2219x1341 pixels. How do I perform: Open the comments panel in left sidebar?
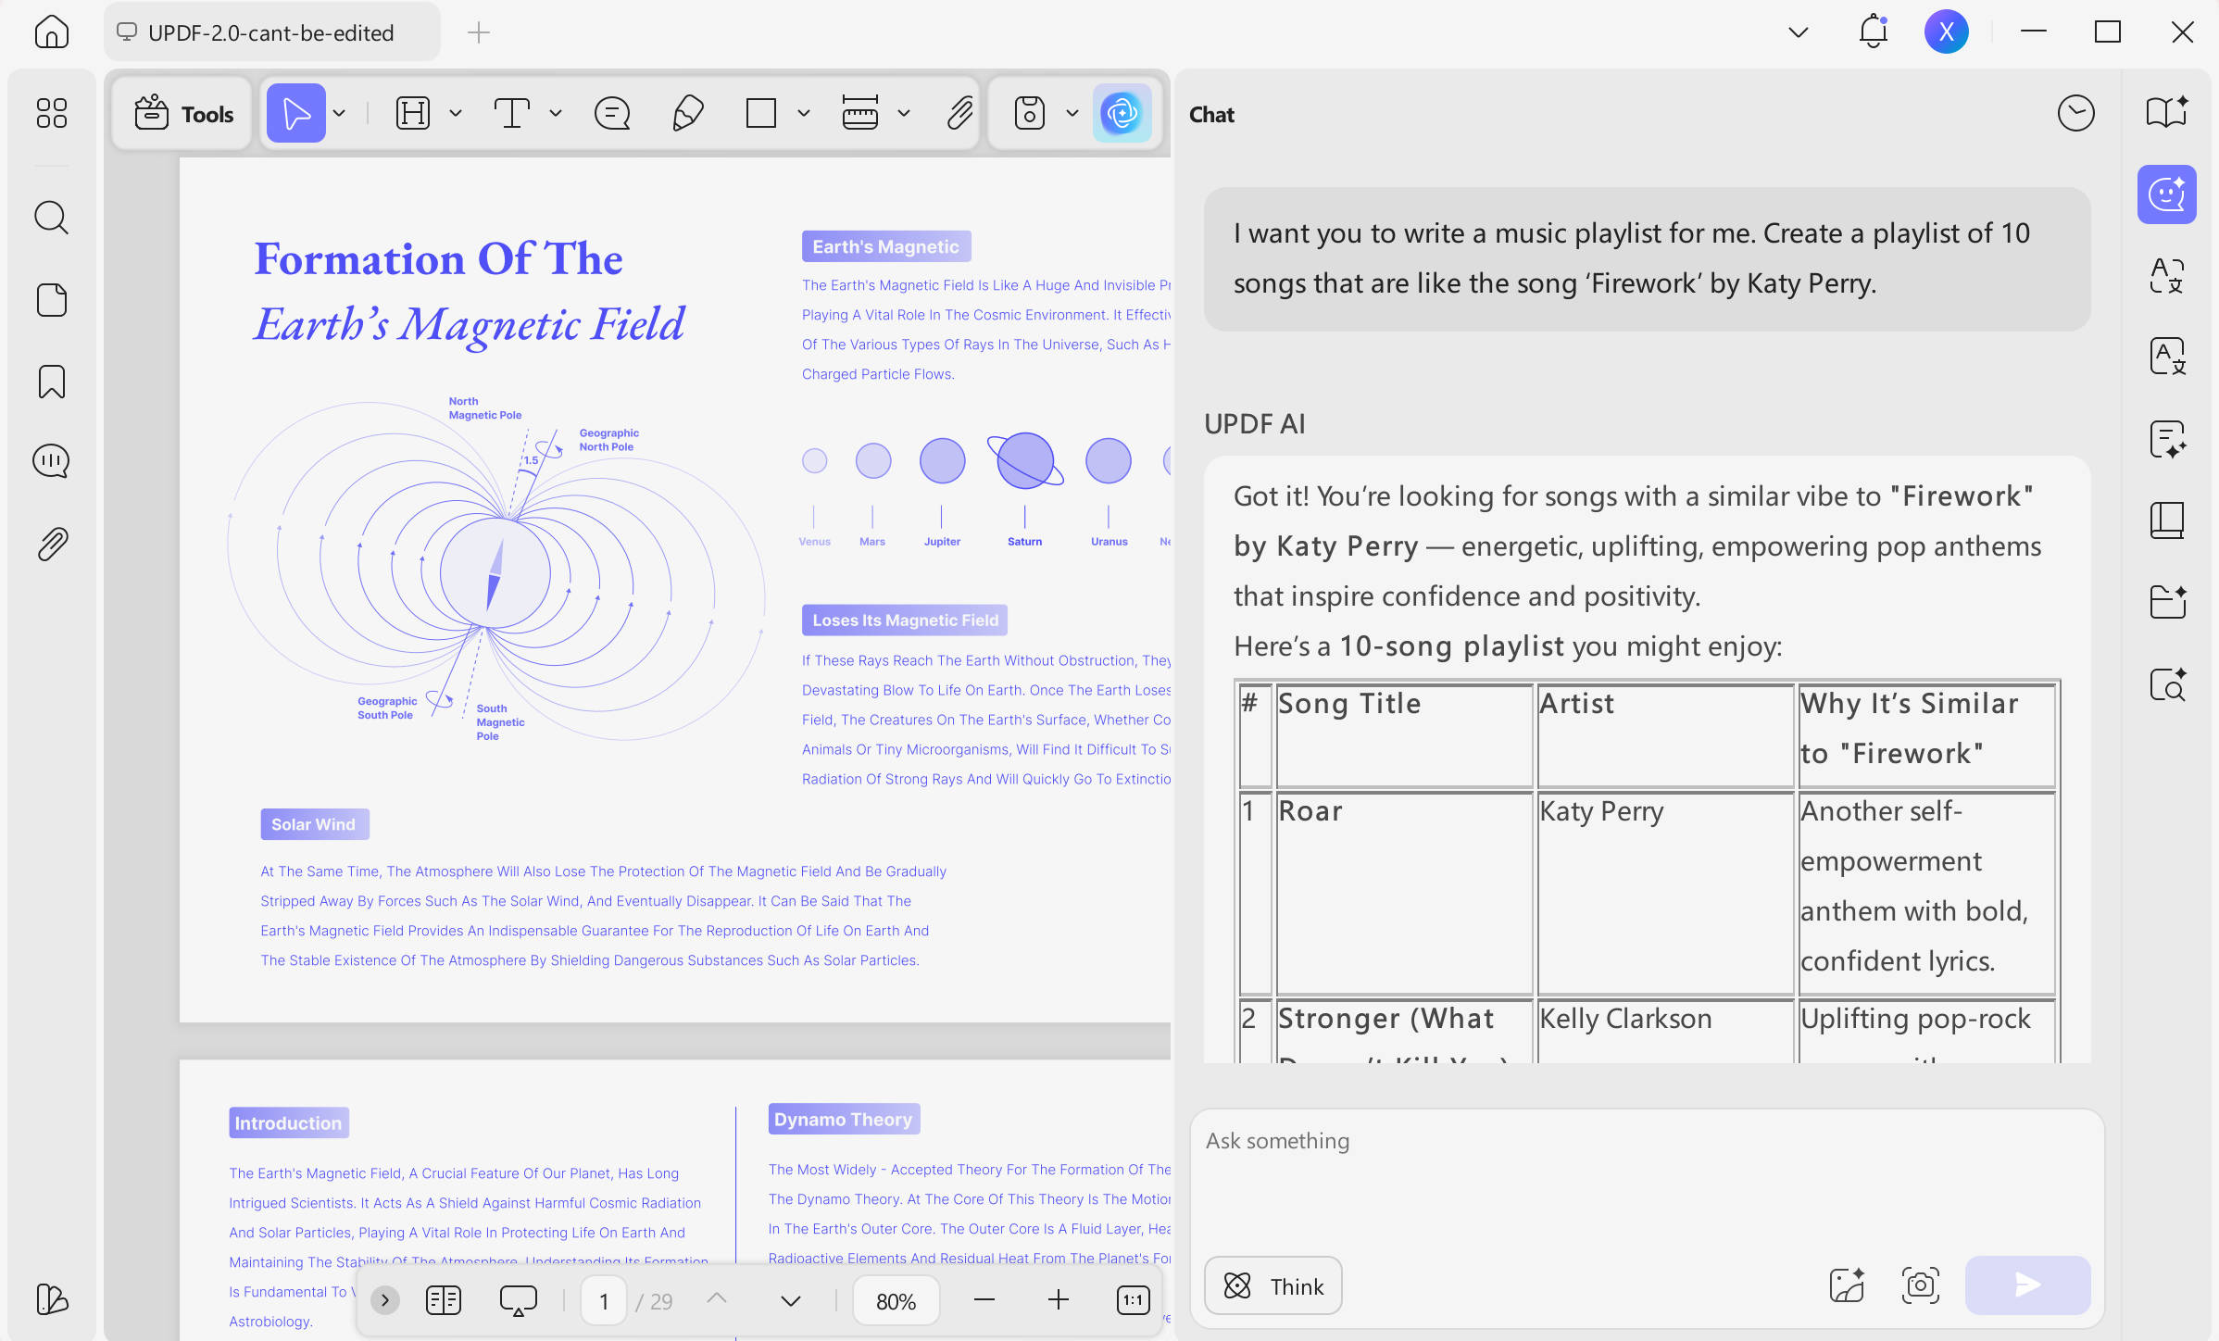point(52,461)
